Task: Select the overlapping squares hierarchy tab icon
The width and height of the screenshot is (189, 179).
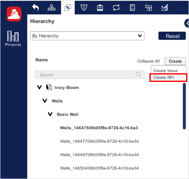Action: click(x=68, y=7)
